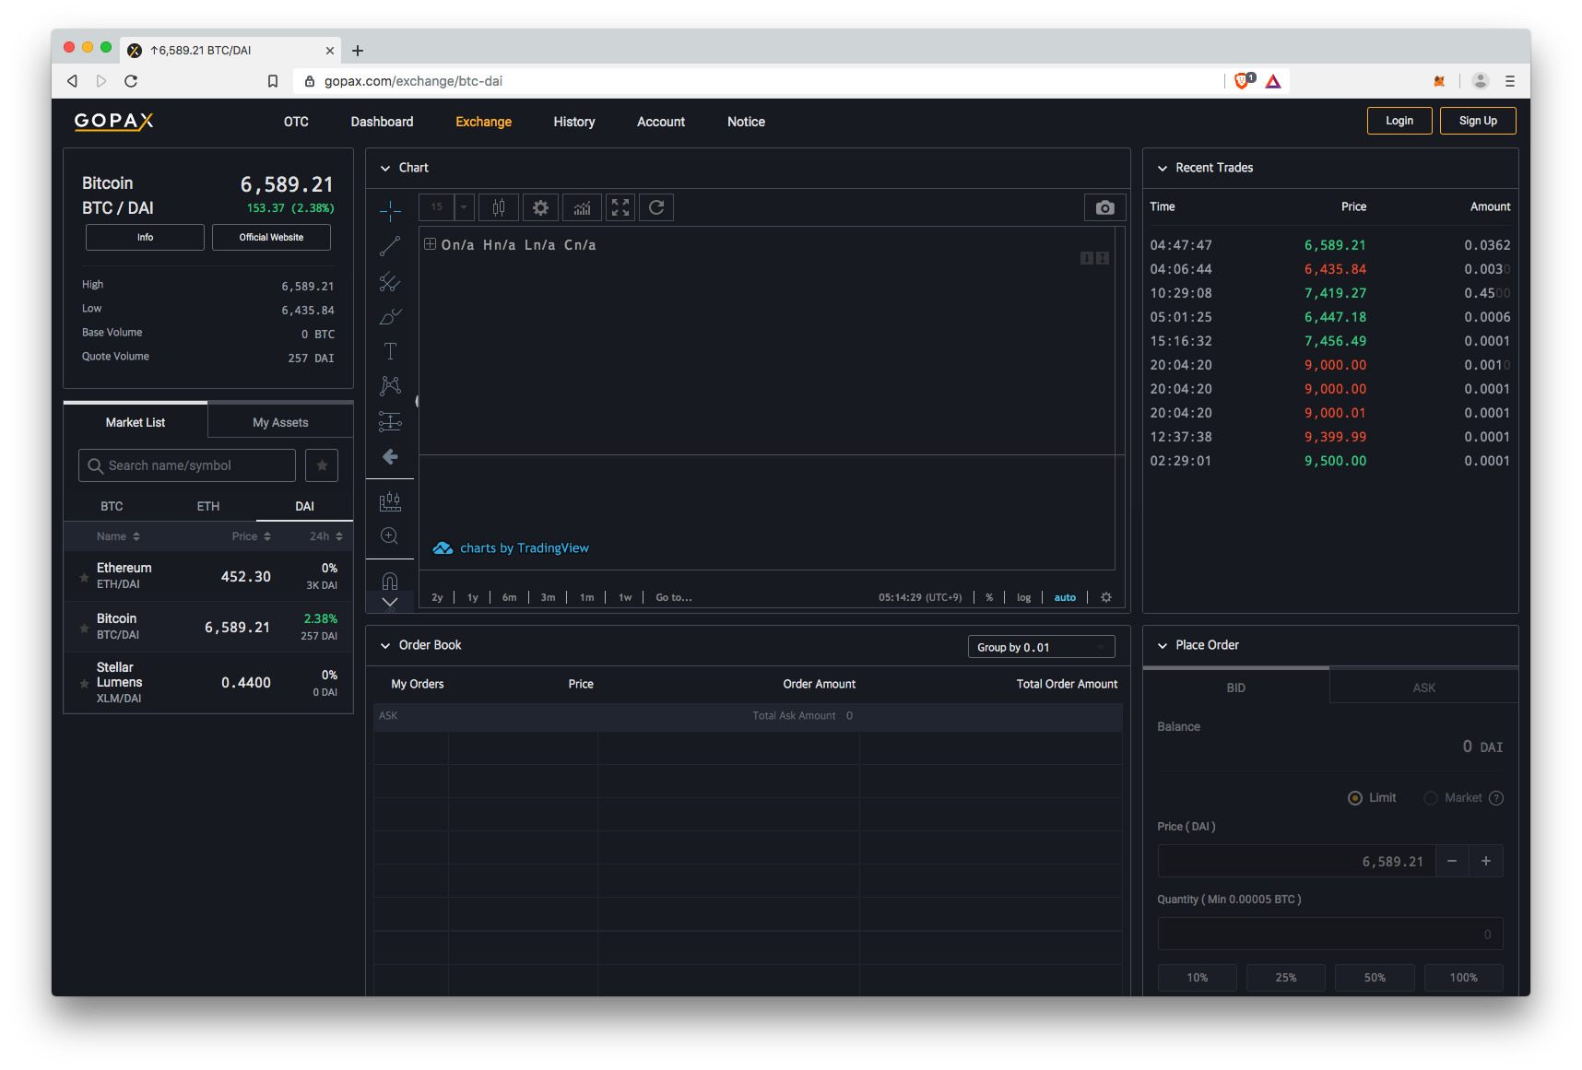Take a chart snapshot with camera icon

pos(1104,207)
